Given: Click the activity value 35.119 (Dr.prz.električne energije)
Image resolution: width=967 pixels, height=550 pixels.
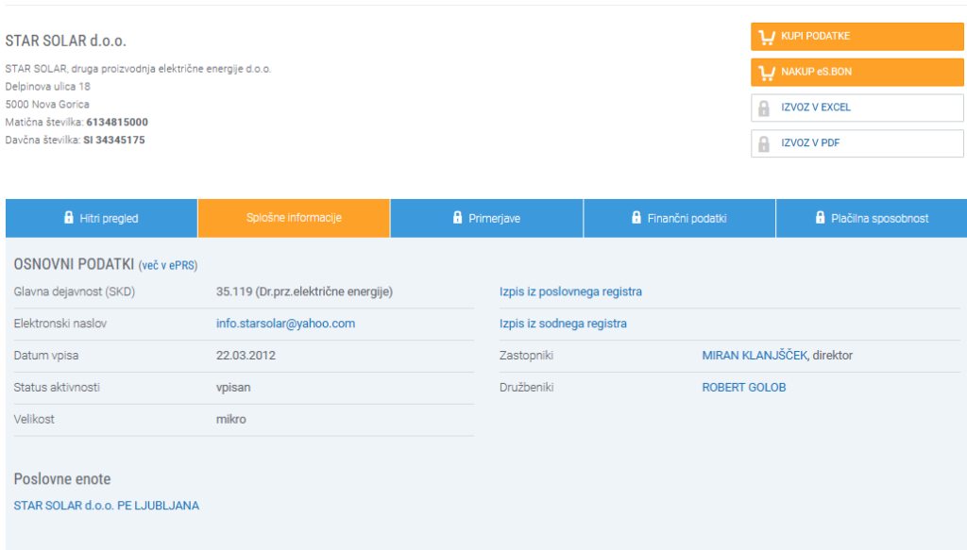Looking at the screenshot, I should tap(304, 292).
